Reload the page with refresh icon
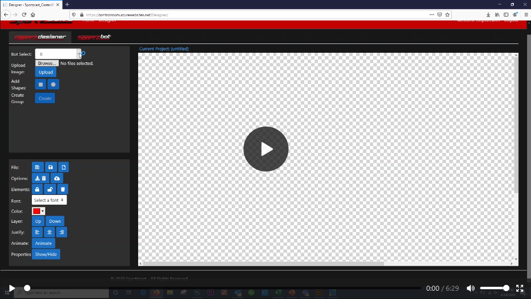This screenshot has width=531, height=299. click(x=24, y=15)
